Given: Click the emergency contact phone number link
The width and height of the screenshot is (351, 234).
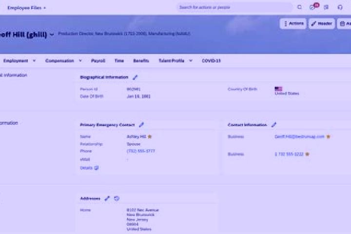Looking at the screenshot, I should (140, 151).
